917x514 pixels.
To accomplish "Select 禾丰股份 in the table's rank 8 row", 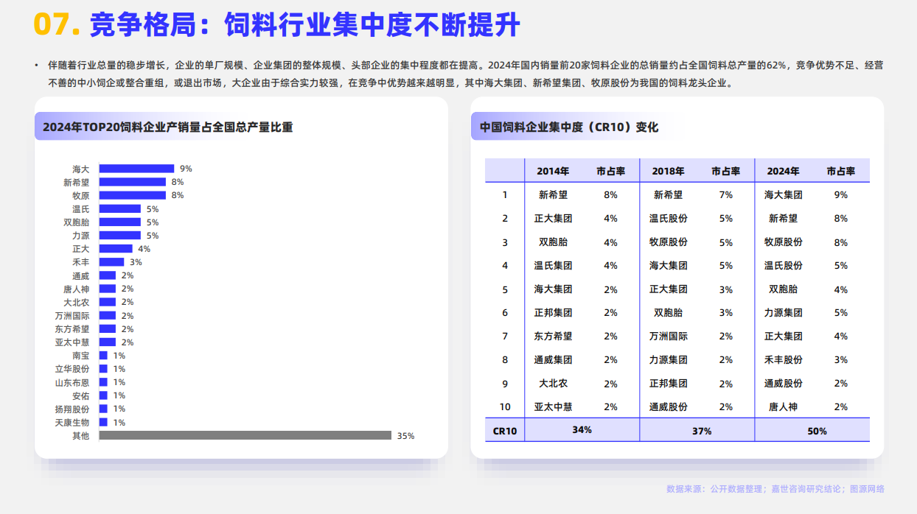I will point(783,359).
